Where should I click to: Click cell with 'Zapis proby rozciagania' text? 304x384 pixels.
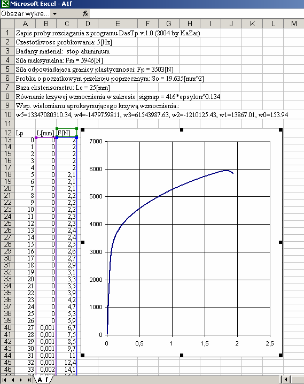[x=107, y=33]
